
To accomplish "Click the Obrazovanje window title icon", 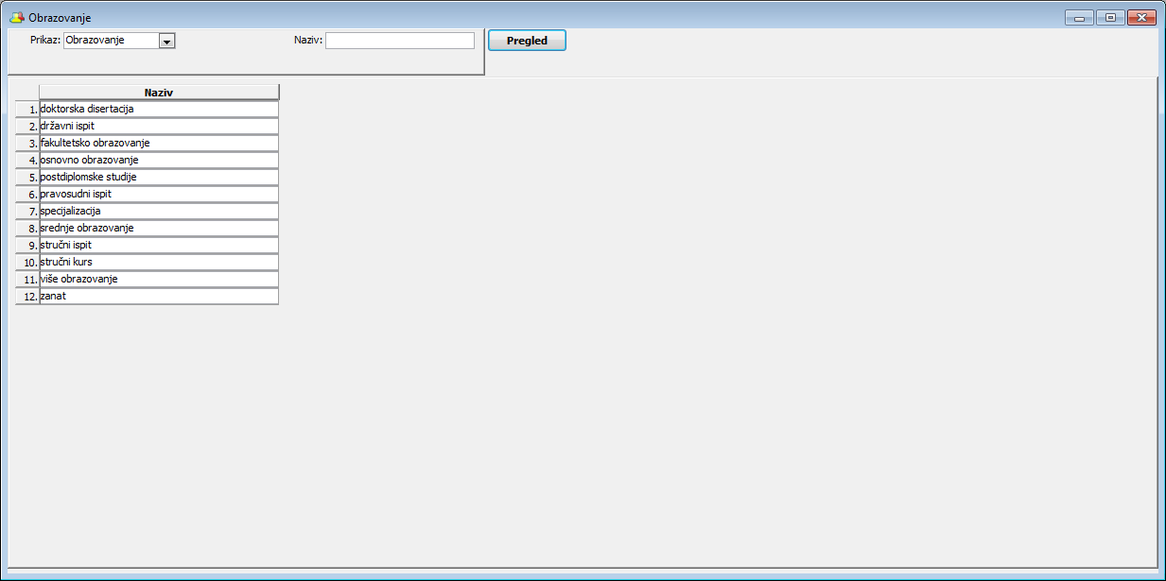I will (17, 18).
